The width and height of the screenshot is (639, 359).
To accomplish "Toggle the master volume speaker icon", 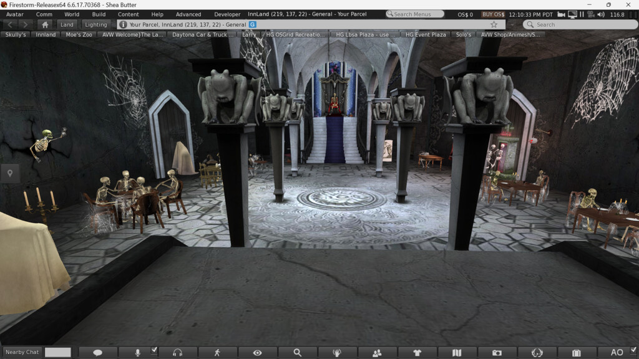I will click(600, 14).
